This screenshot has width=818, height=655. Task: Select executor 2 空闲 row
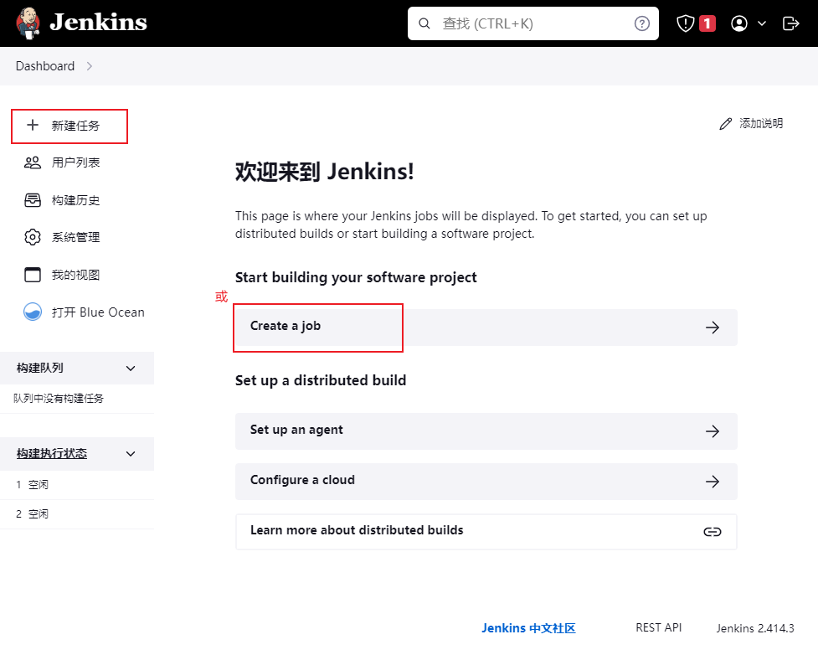click(x=77, y=514)
